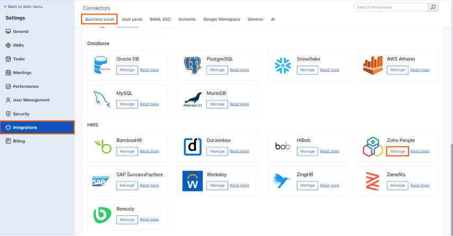
Task: Manage the Darwinbox connector
Action: (x=218, y=151)
